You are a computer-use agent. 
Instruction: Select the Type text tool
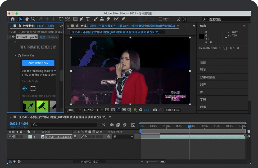[x=88, y=19]
